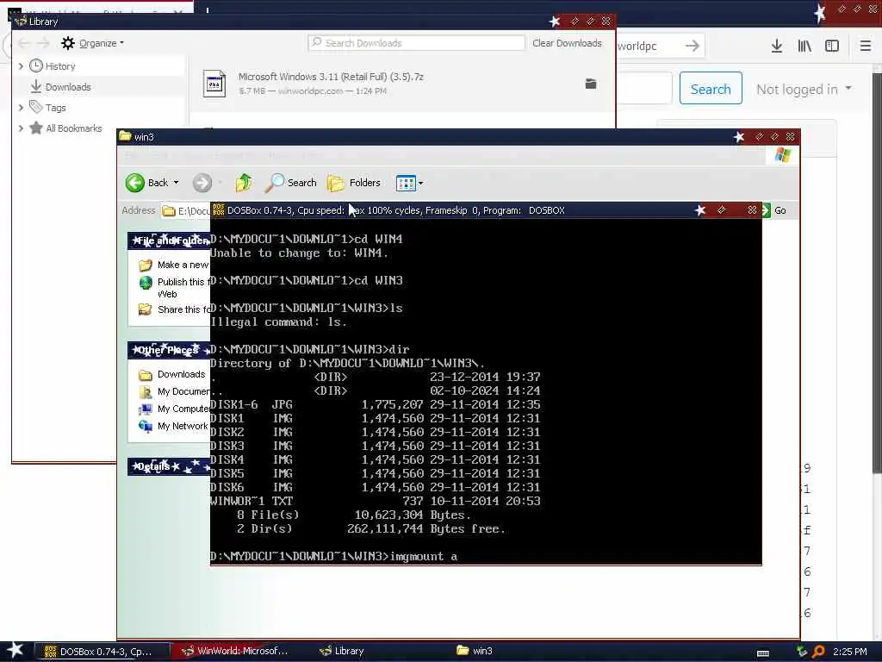Screen dimensions: 882x662
Task: Expand the History tree item
Action: click(x=21, y=66)
